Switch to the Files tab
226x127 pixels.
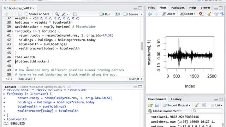pyautogui.click(x=151, y=8)
